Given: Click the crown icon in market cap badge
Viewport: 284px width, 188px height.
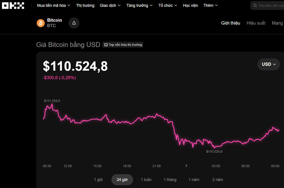Looking at the screenshot, I should click(106, 45).
